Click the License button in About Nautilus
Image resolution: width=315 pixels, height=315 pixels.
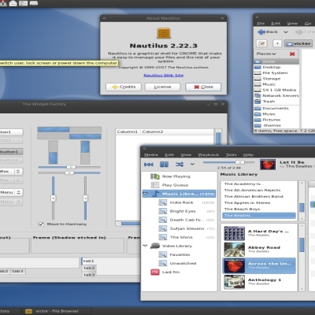(162, 87)
